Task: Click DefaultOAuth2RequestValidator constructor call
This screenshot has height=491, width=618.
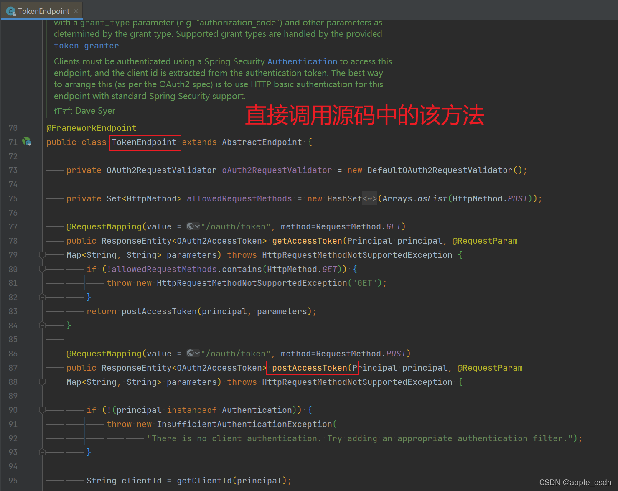Action: (x=440, y=170)
